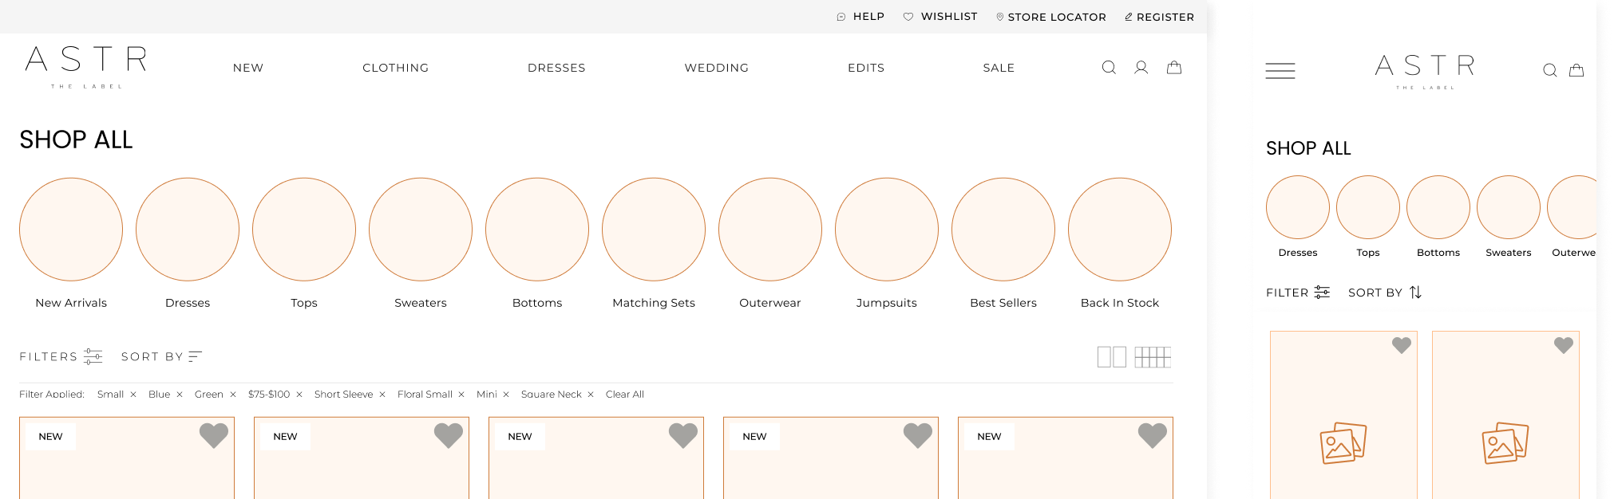
Task: Open the mobile FILTER panel
Action: (x=1298, y=293)
